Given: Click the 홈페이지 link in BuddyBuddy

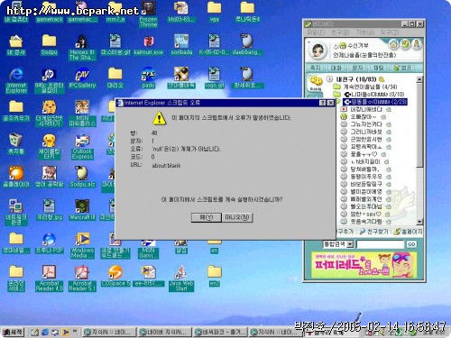Looking at the screenshot, I should pyautogui.click(x=409, y=232).
